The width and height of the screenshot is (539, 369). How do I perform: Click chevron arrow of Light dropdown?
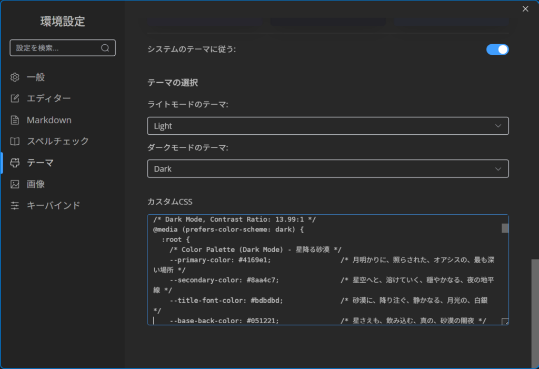click(x=498, y=126)
